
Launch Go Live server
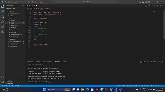coord(154,86)
